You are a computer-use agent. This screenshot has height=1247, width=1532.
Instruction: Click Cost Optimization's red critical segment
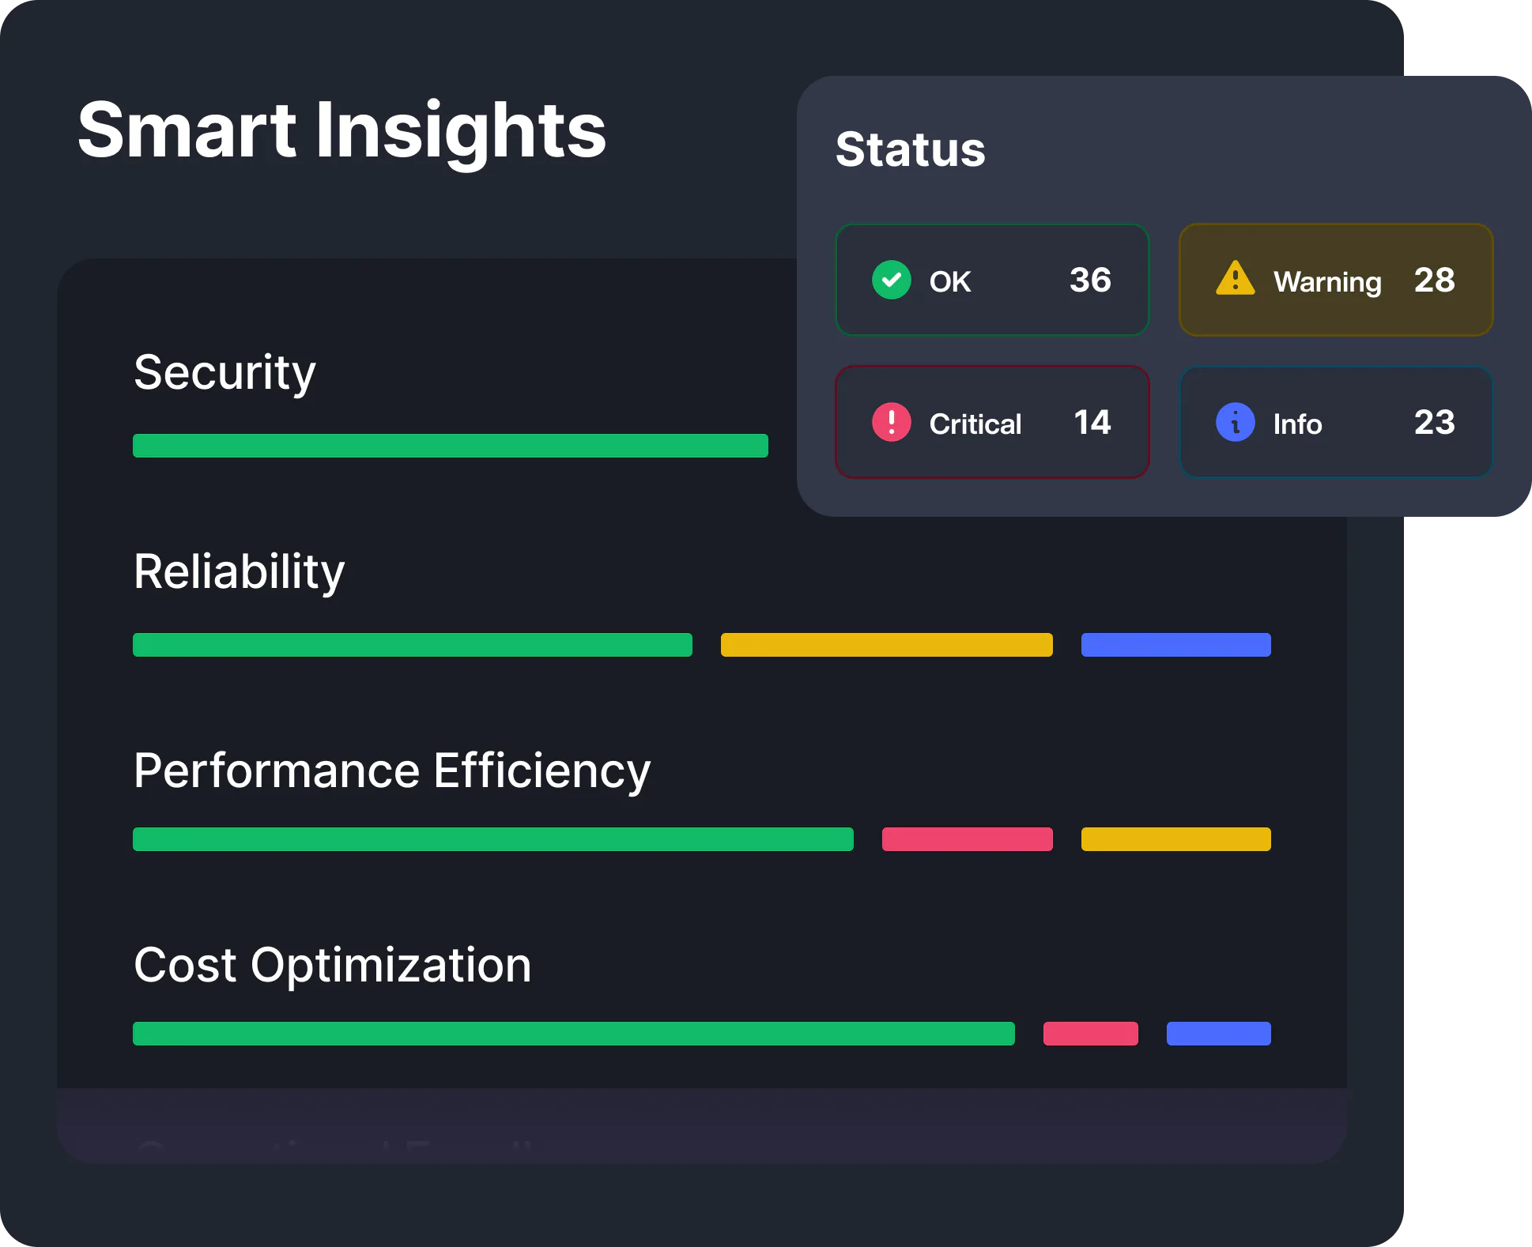[x=1091, y=1034]
